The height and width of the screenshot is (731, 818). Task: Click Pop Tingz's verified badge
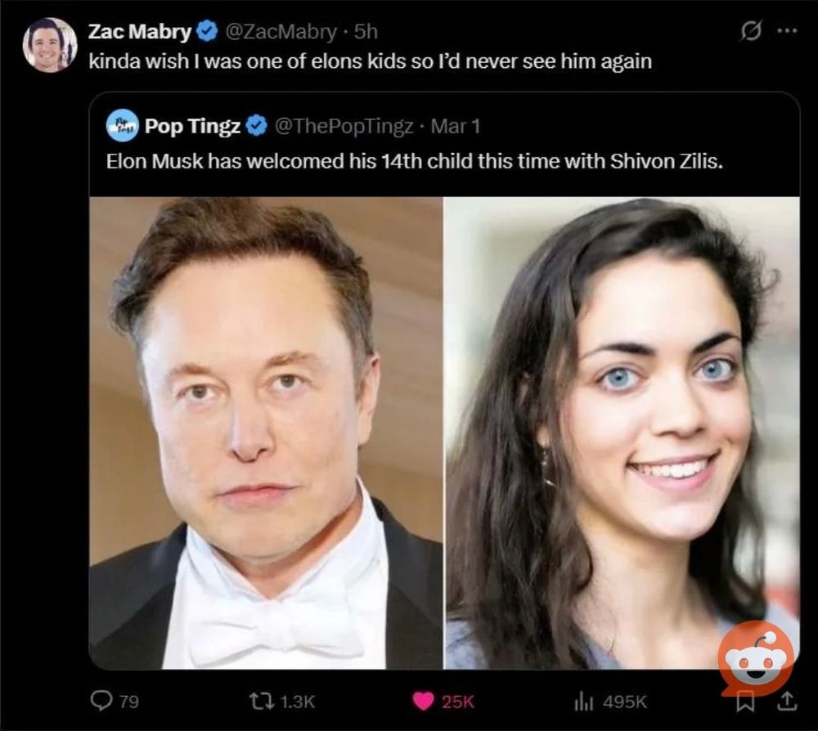point(256,126)
